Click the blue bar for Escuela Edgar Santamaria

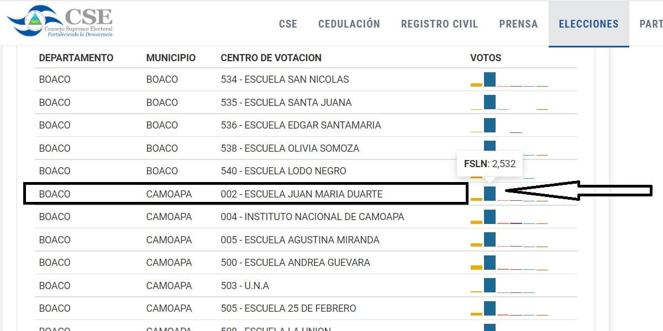490,125
